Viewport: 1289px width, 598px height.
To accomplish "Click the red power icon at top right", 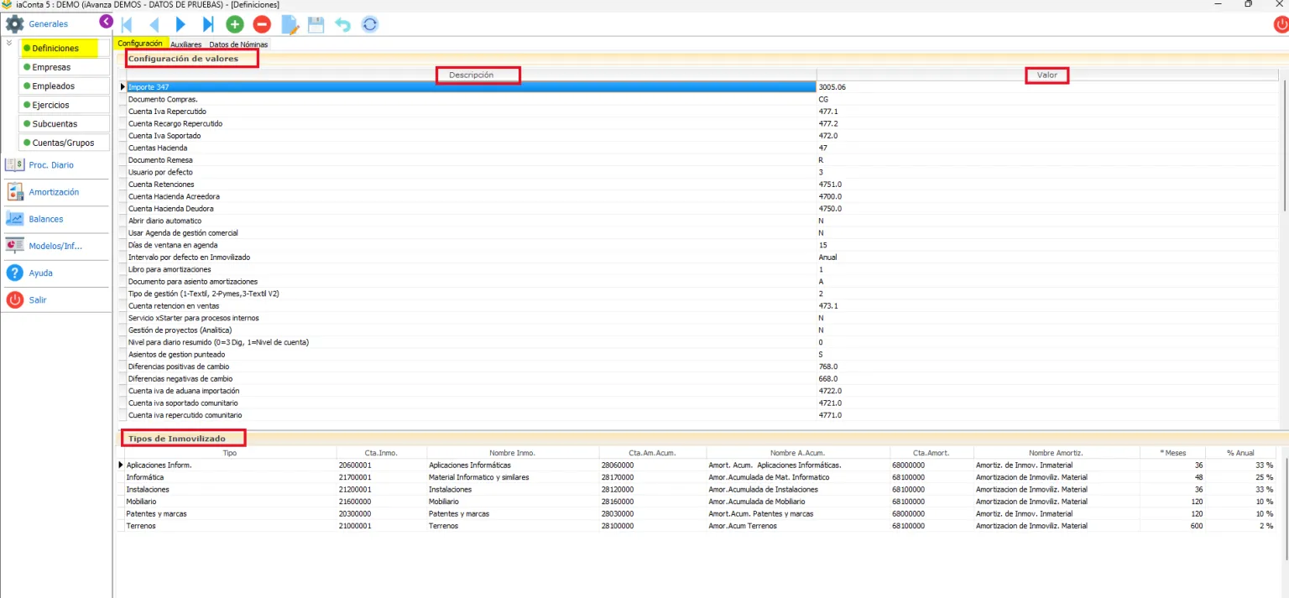I will 1281,24.
